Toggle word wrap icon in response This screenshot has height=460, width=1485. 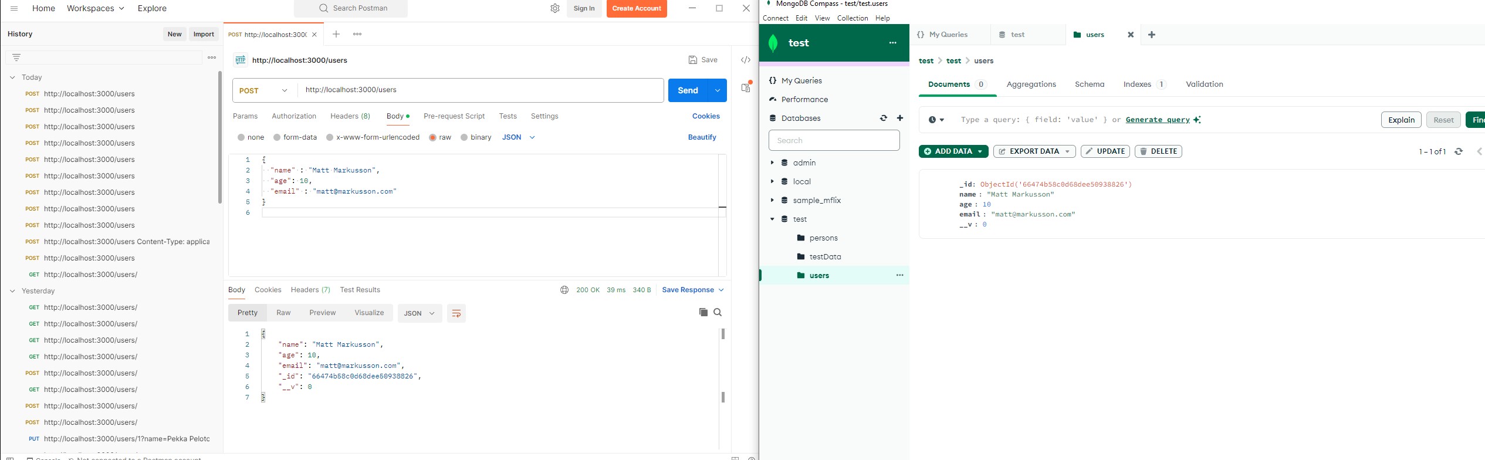tap(456, 313)
